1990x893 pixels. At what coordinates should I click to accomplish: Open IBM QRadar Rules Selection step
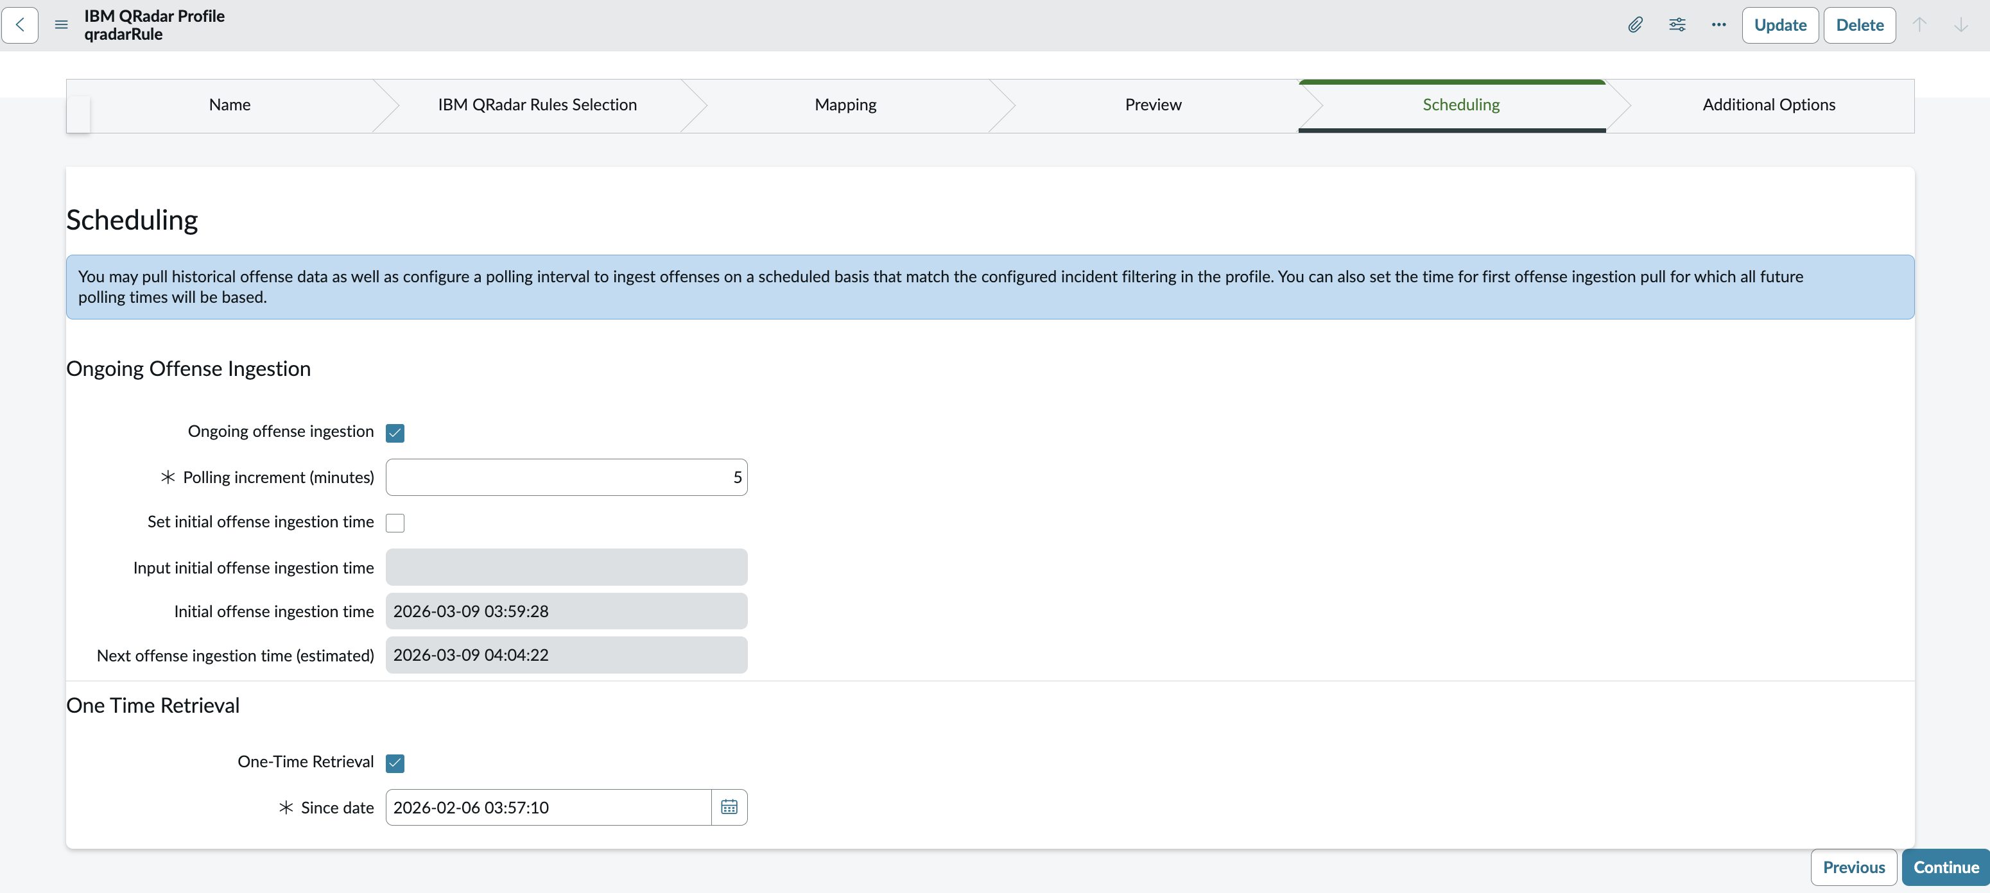tap(537, 105)
